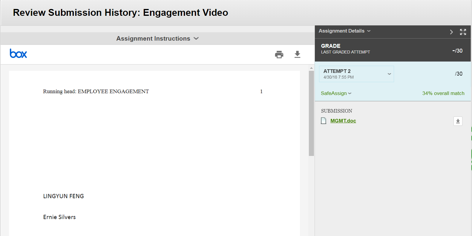Open the MGMT.doc link
This screenshot has width=472, height=236.
click(x=343, y=121)
